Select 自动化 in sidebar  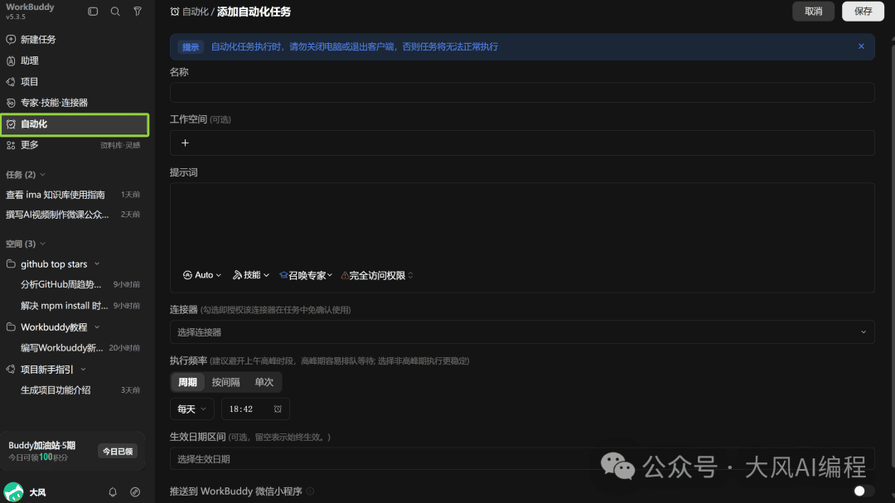(x=75, y=124)
